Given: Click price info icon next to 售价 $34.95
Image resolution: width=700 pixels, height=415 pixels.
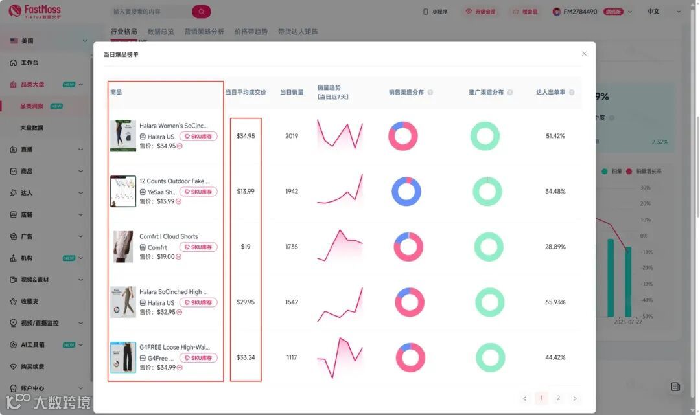Looking at the screenshot, I should (180, 146).
